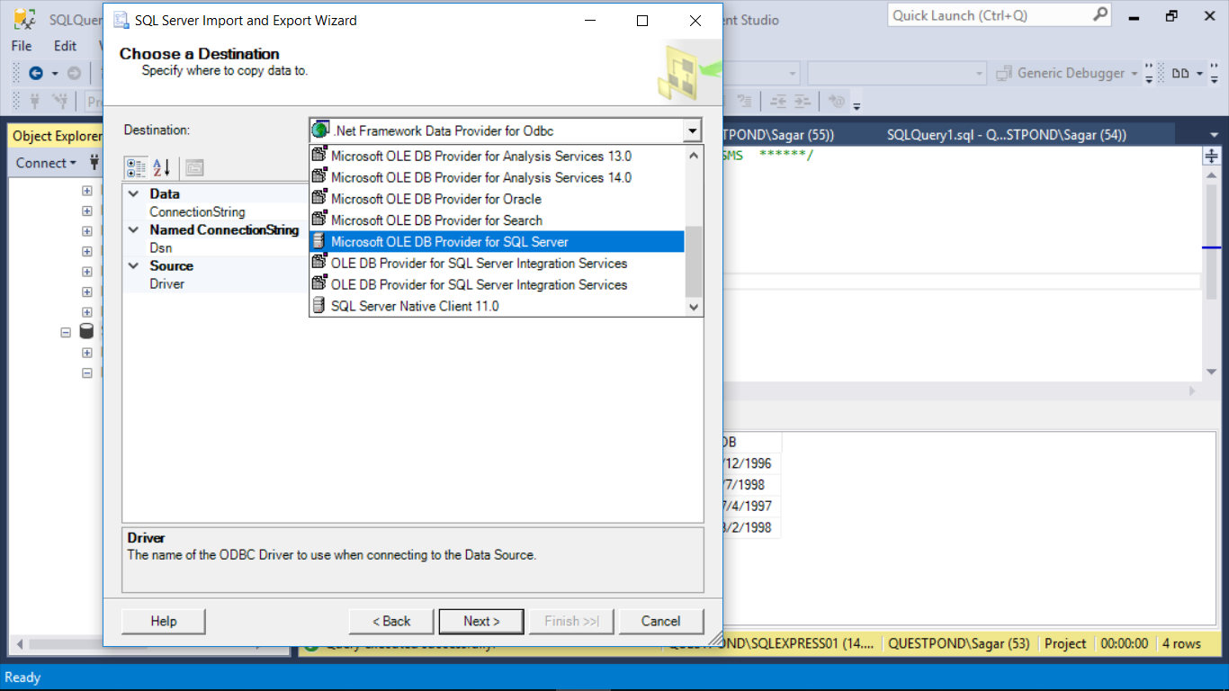Open the Connect dropdown in Object Explorer
This screenshot has width=1229, height=691.
[x=46, y=163]
